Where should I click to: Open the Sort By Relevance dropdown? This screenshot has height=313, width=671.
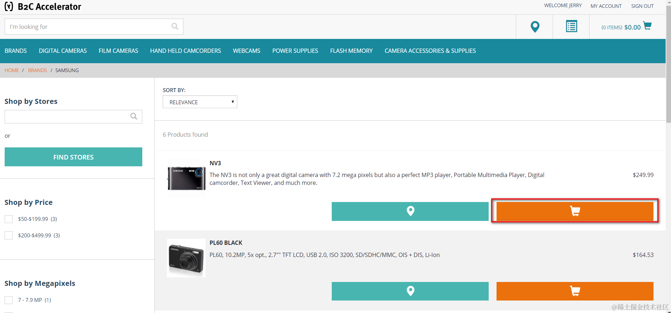(200, 102)
